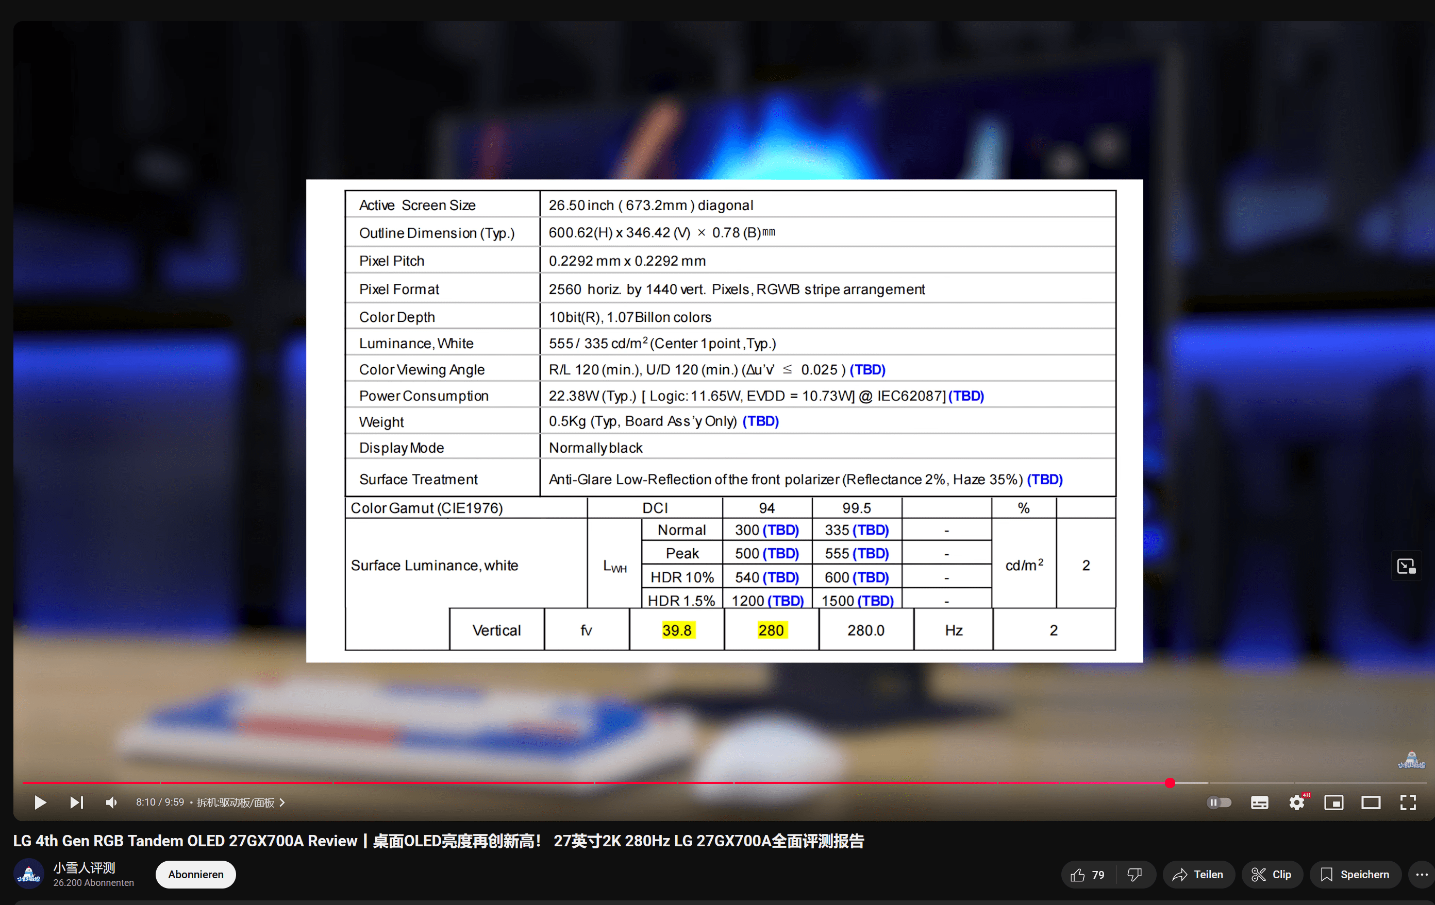The image size is (1435, 905).
Task: Click the video title text
Action: (438, 840)
